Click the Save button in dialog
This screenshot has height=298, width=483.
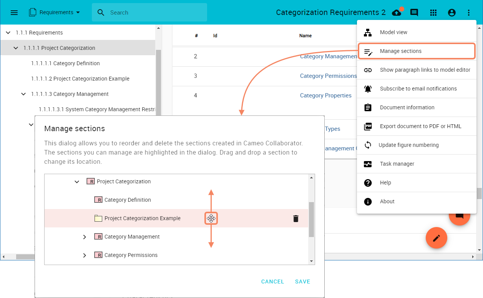pyautogui.click(x=302, y=282)
